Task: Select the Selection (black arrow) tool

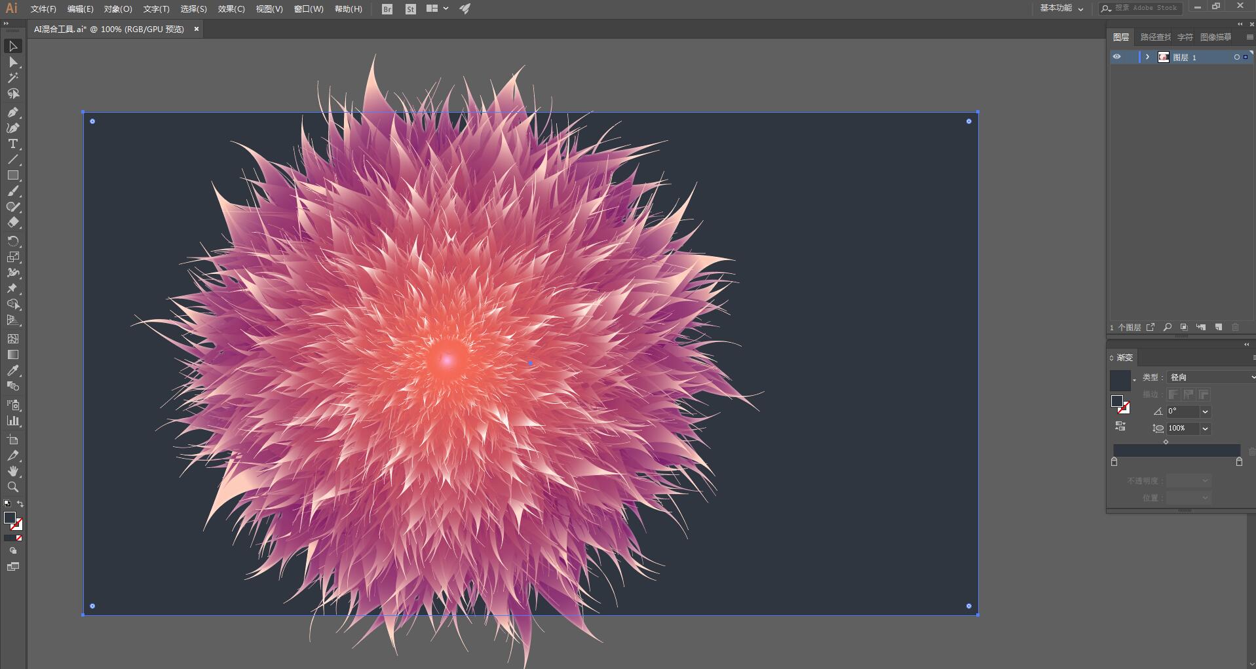Action: coord(13,46)
